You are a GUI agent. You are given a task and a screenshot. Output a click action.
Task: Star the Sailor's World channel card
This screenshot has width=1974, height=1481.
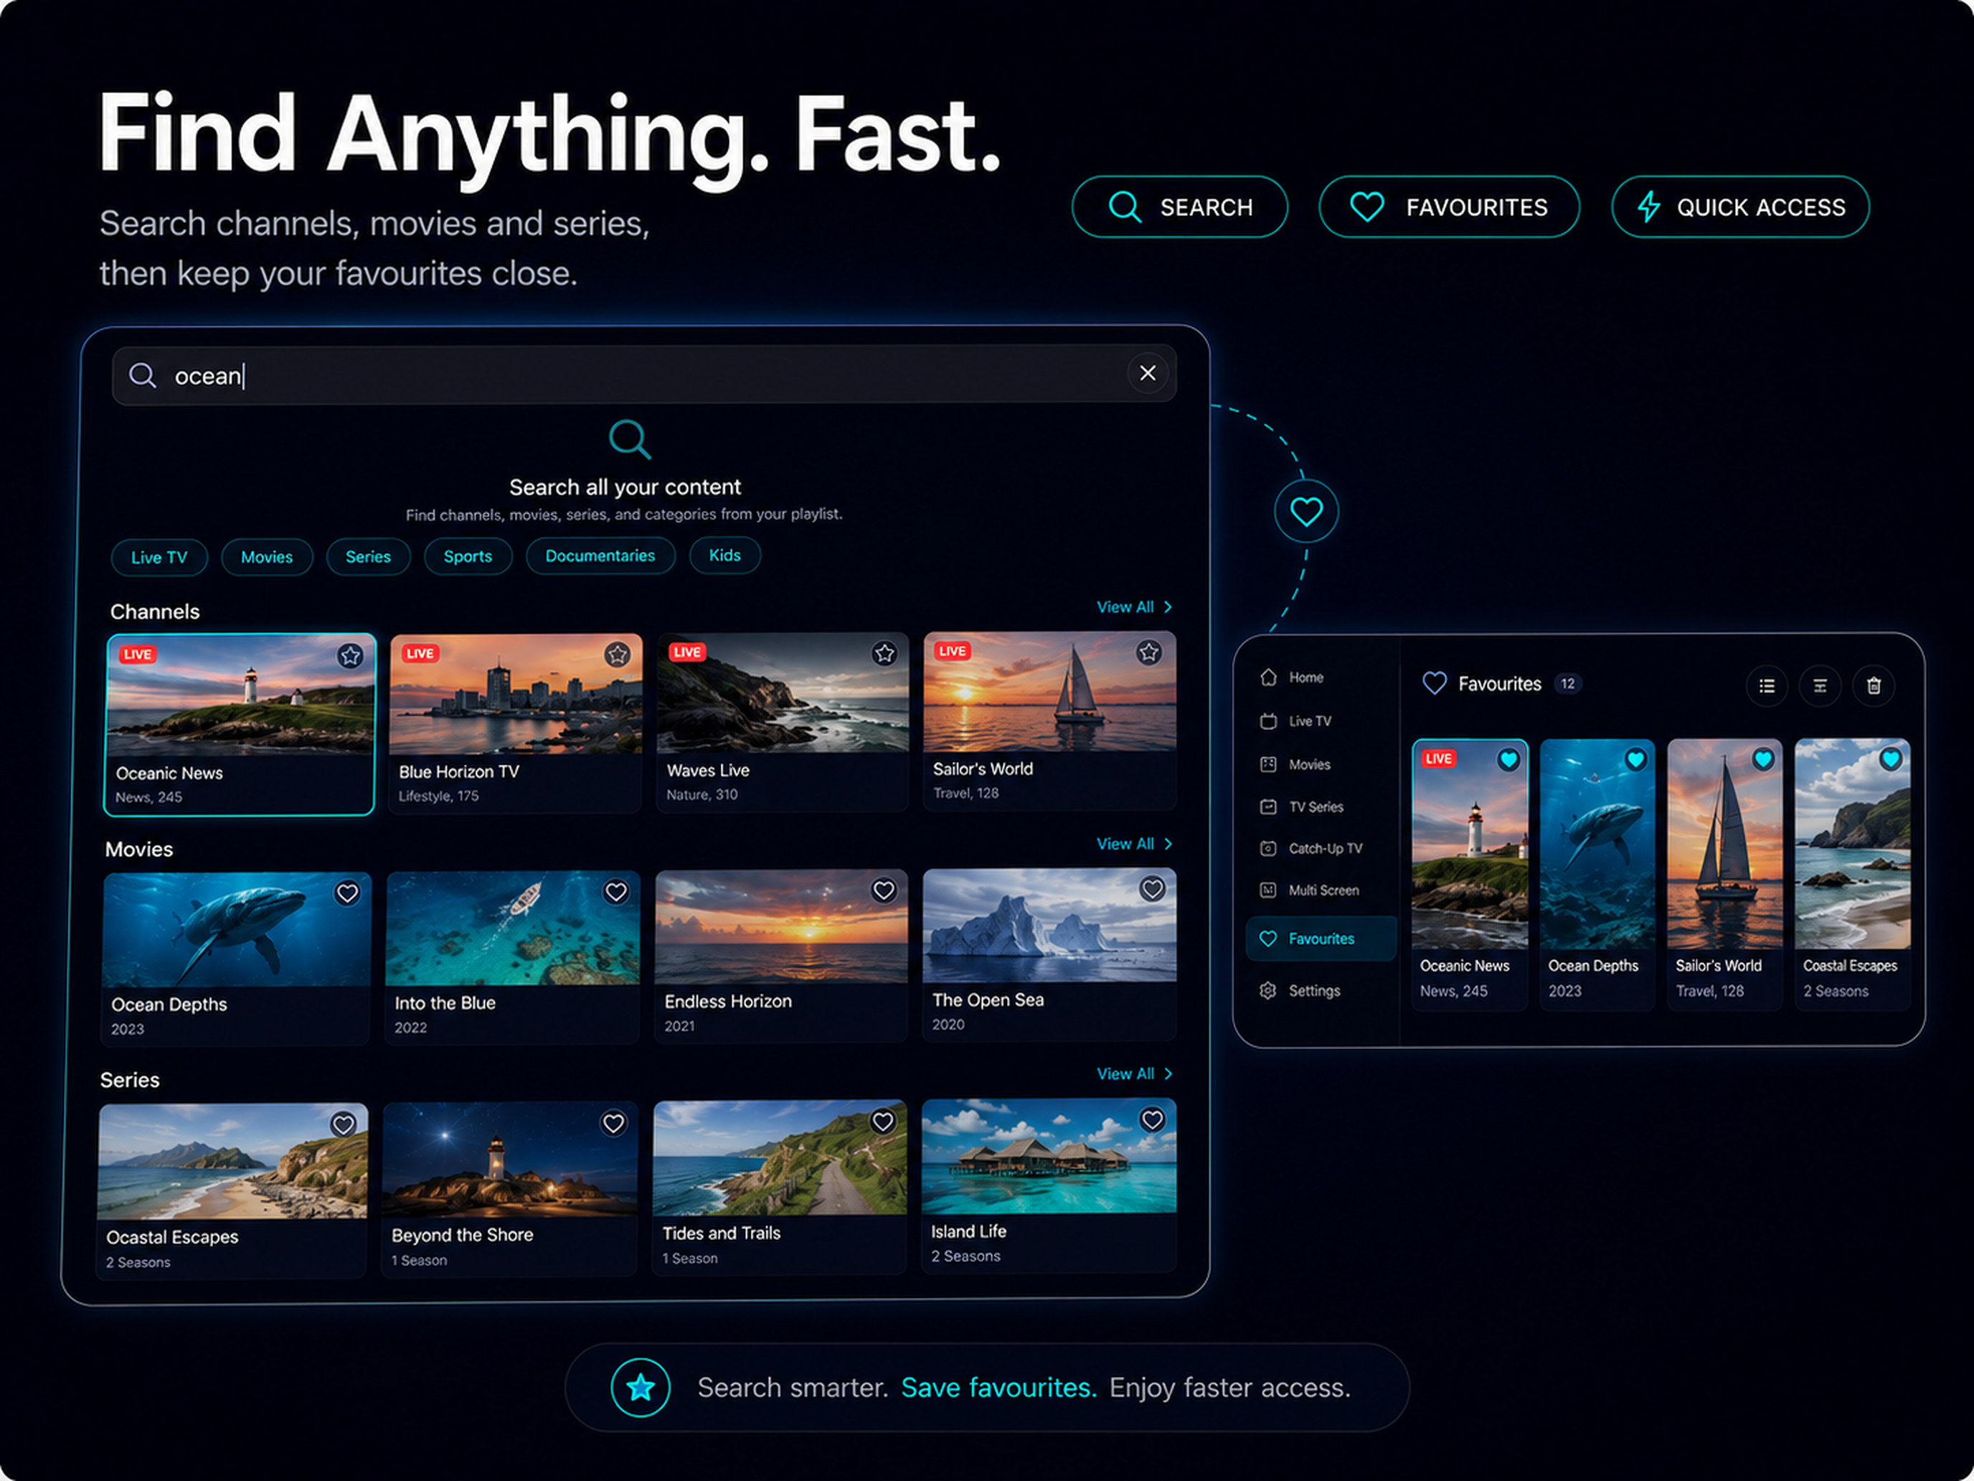click(x=1149, y=652)
